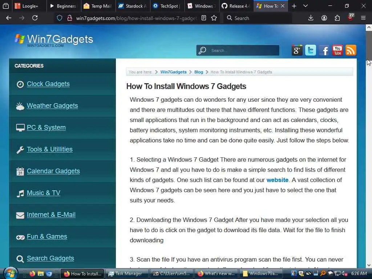Click the wrench icon beside Tools & Utilities
The image size is (372, 279).
click(x=20, y=150)
